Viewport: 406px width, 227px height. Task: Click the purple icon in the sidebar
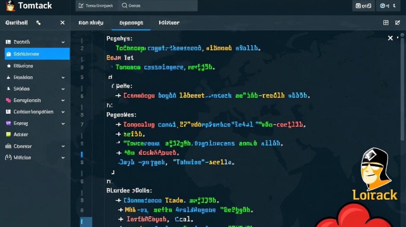point(8,123)
